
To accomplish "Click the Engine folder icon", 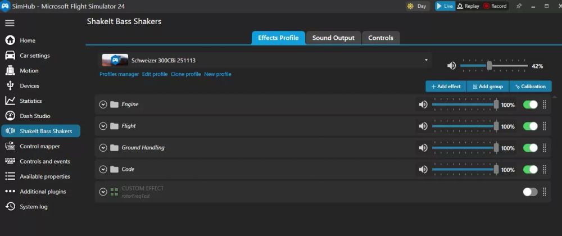I will click(114, 105).
